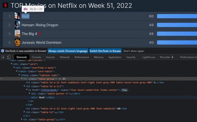Click the rank number 3. cell
The height and width of the screenshot is (122, 197).
click(10, 34)
